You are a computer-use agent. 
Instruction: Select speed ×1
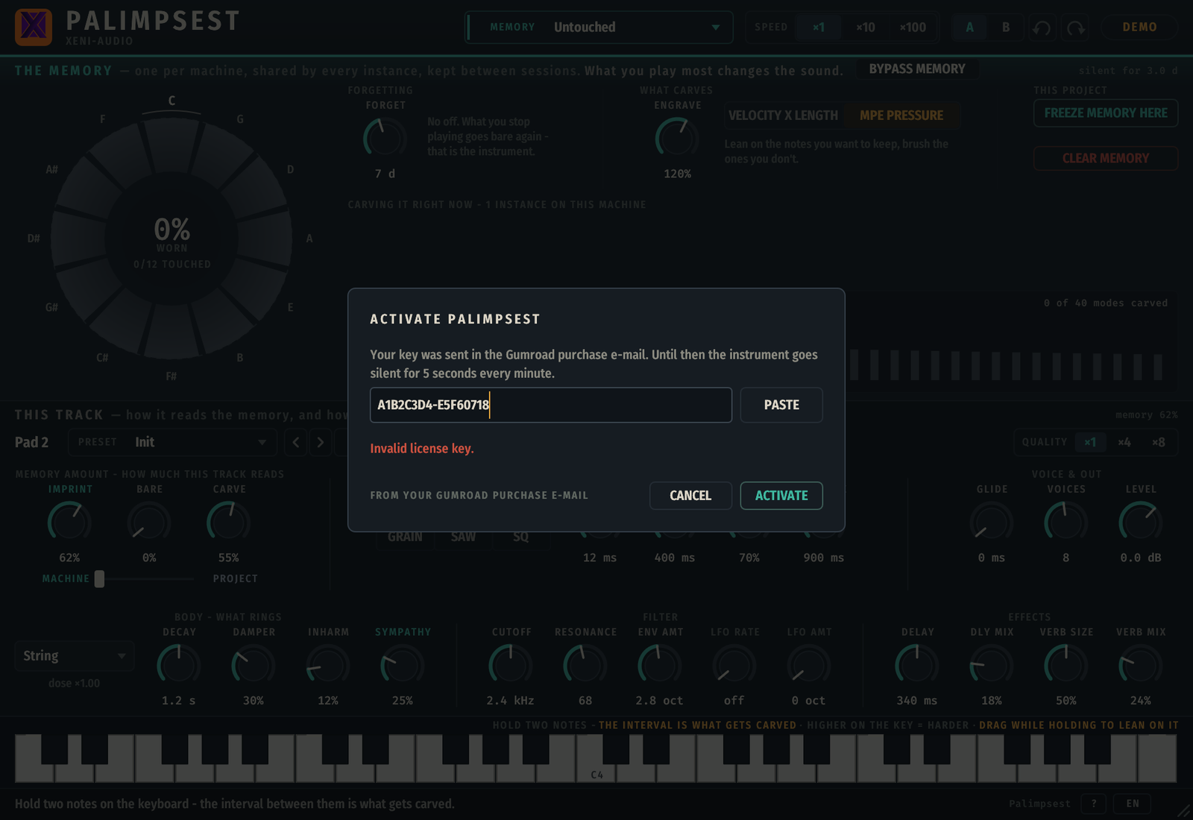coord(819,28)
